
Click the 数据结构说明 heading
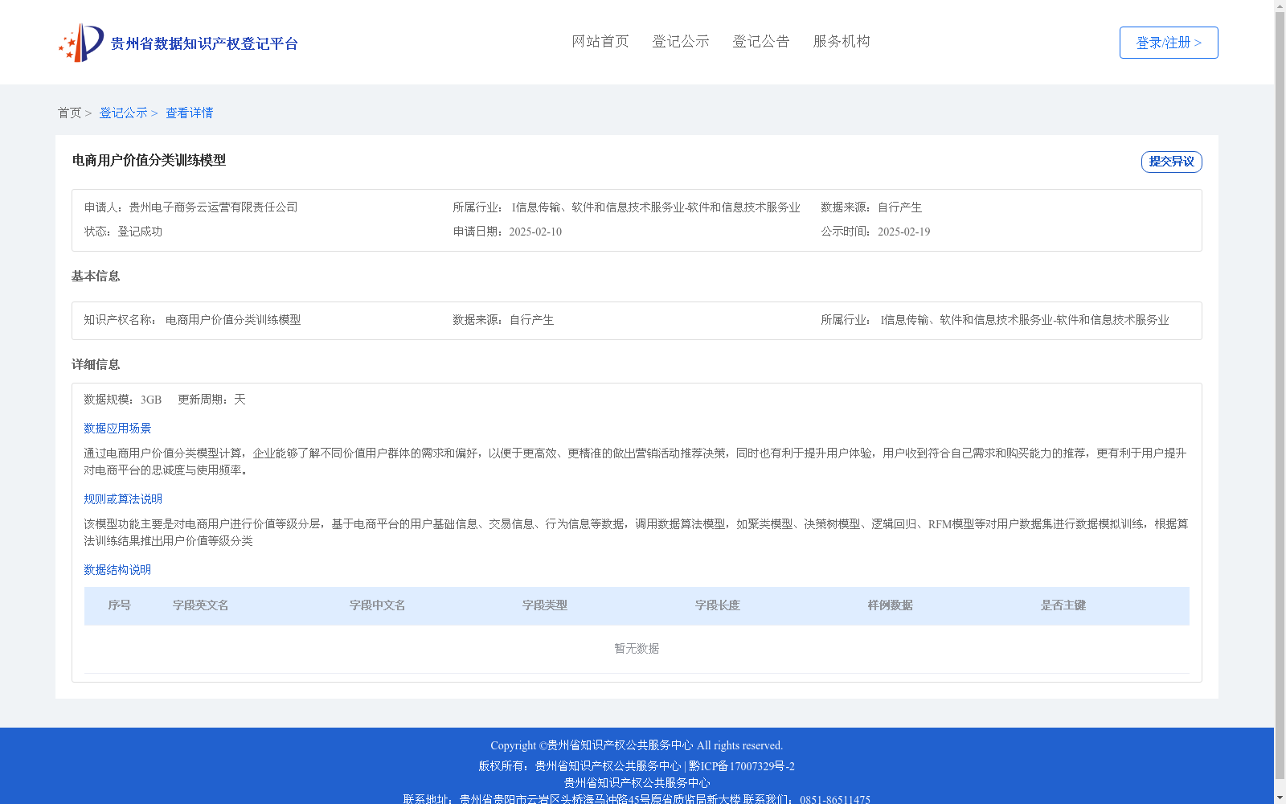click(117, 570)
